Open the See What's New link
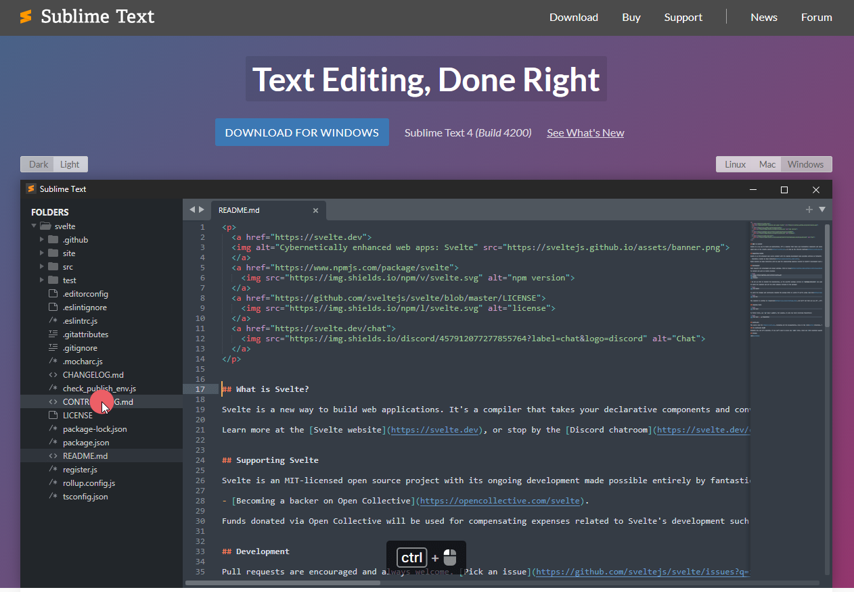854x592 pixels. click(x=585, y=132)
